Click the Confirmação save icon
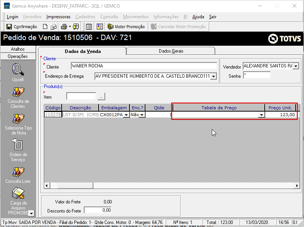The width and height of the screenshot is (304, 227). [x=9, y=27]
